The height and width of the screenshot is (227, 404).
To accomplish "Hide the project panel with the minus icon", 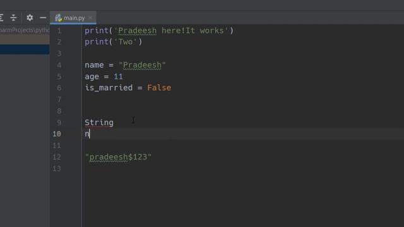I will click(43, 18).
